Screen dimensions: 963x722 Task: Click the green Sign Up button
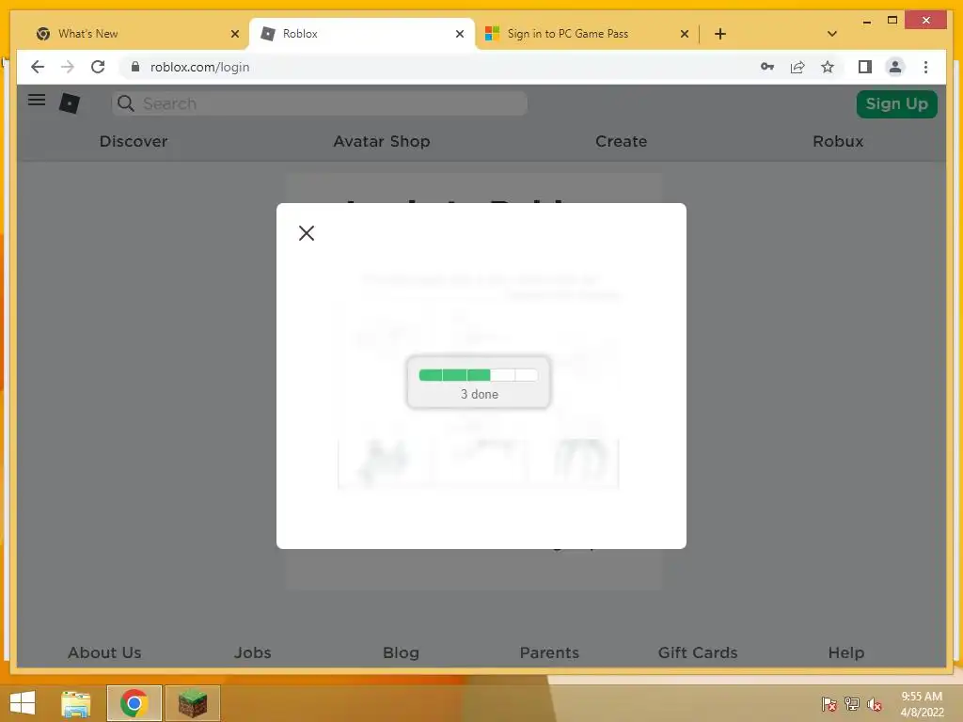pyautogui.click(x=896, y=103)
